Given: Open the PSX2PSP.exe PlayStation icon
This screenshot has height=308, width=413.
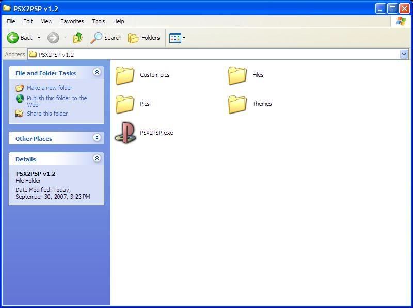Looking at the screenshot, I should point(125,133).
